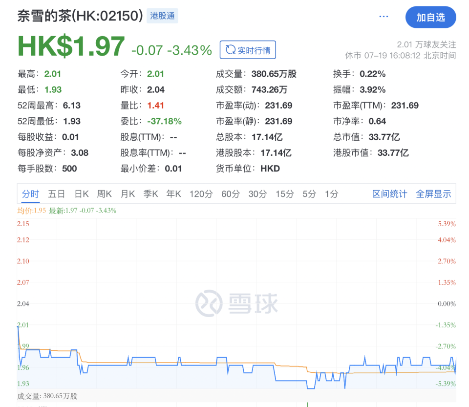The width and height of the screenshot is (469, 407).
Task: Select the 季K chart tab
Action: coord(150,194)
